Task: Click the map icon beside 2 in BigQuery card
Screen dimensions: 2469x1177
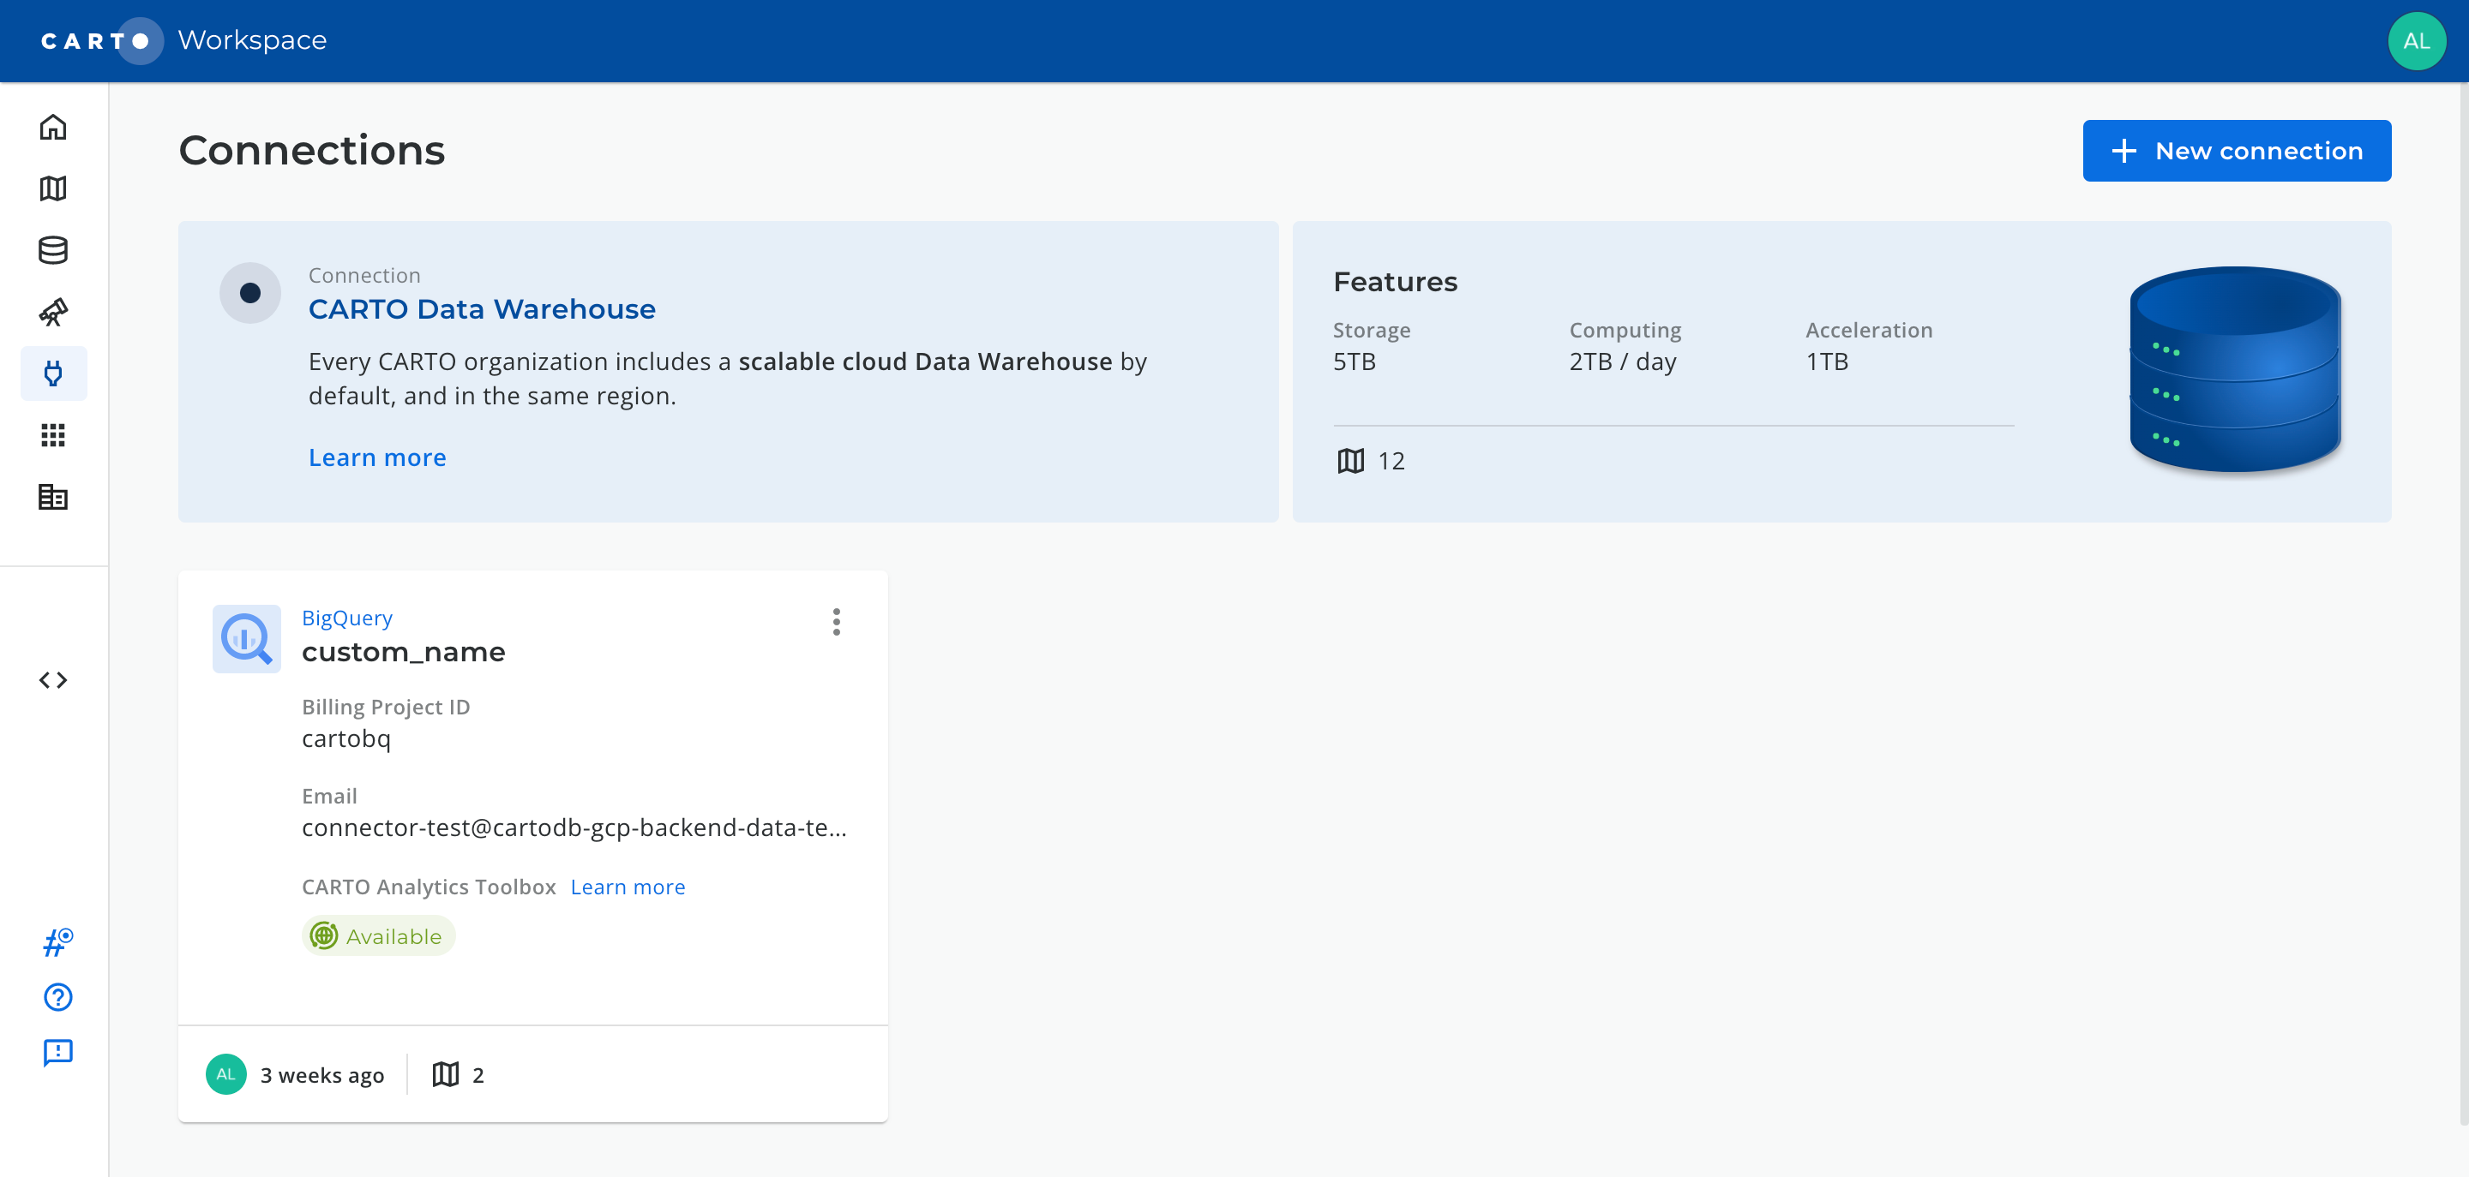Action: click(x=446, y=1074)
